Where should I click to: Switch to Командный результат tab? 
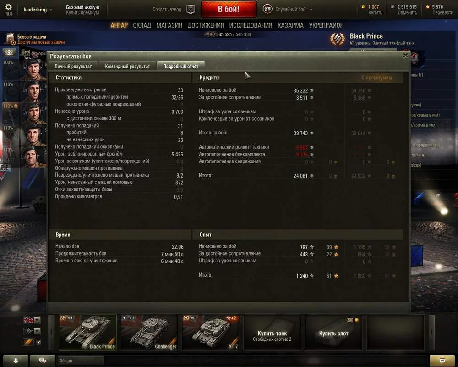(x=127, y=67)
